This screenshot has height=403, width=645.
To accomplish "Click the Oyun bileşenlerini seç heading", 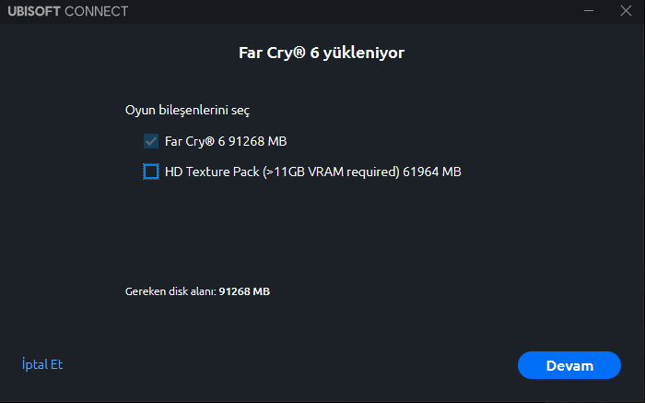I will [x=187, y=110].
